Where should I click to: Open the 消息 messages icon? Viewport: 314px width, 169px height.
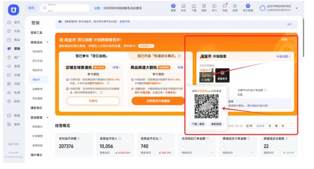click(225, 8)
